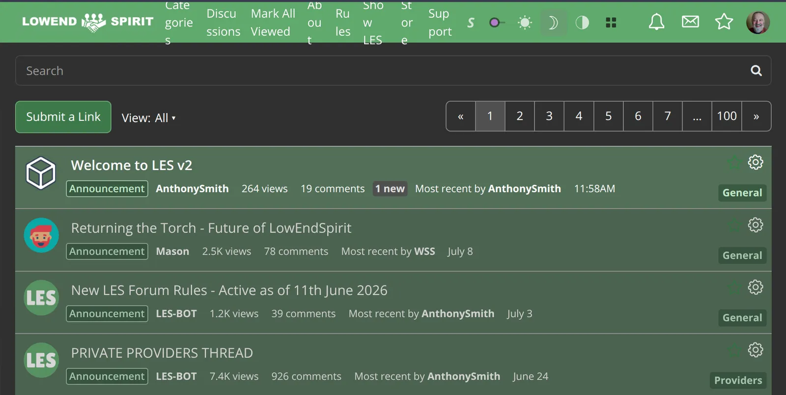Open the Providers category tag
This screenshot has width=786, height=395.
coord(738,380)
